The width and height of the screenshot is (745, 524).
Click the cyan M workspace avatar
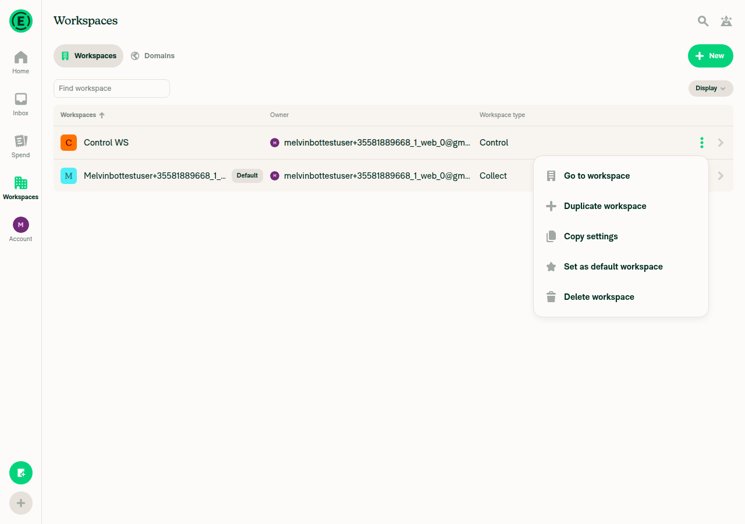[69, 176]
